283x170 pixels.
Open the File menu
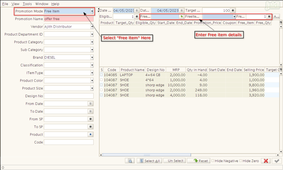click(5, 4)
